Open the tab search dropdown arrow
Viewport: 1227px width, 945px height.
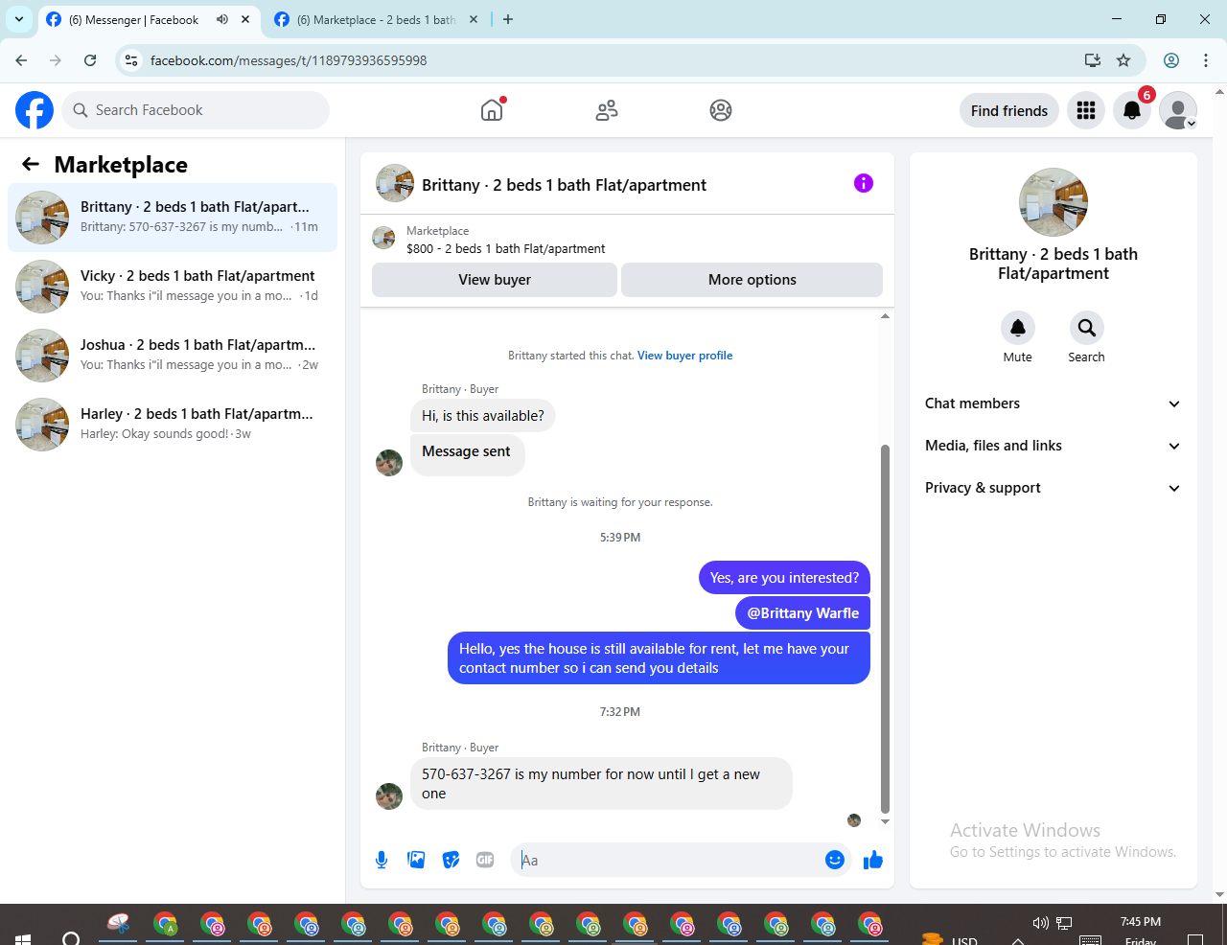coord(19,19)
